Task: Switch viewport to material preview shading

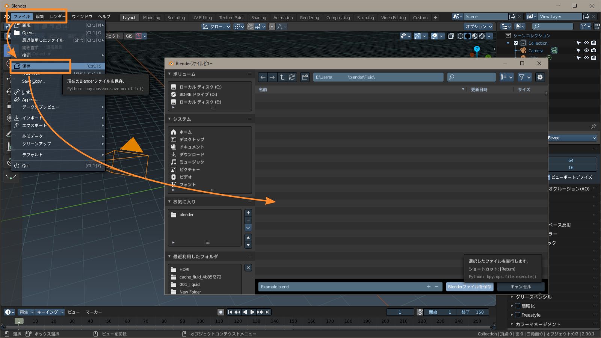Action: [475, 36]
